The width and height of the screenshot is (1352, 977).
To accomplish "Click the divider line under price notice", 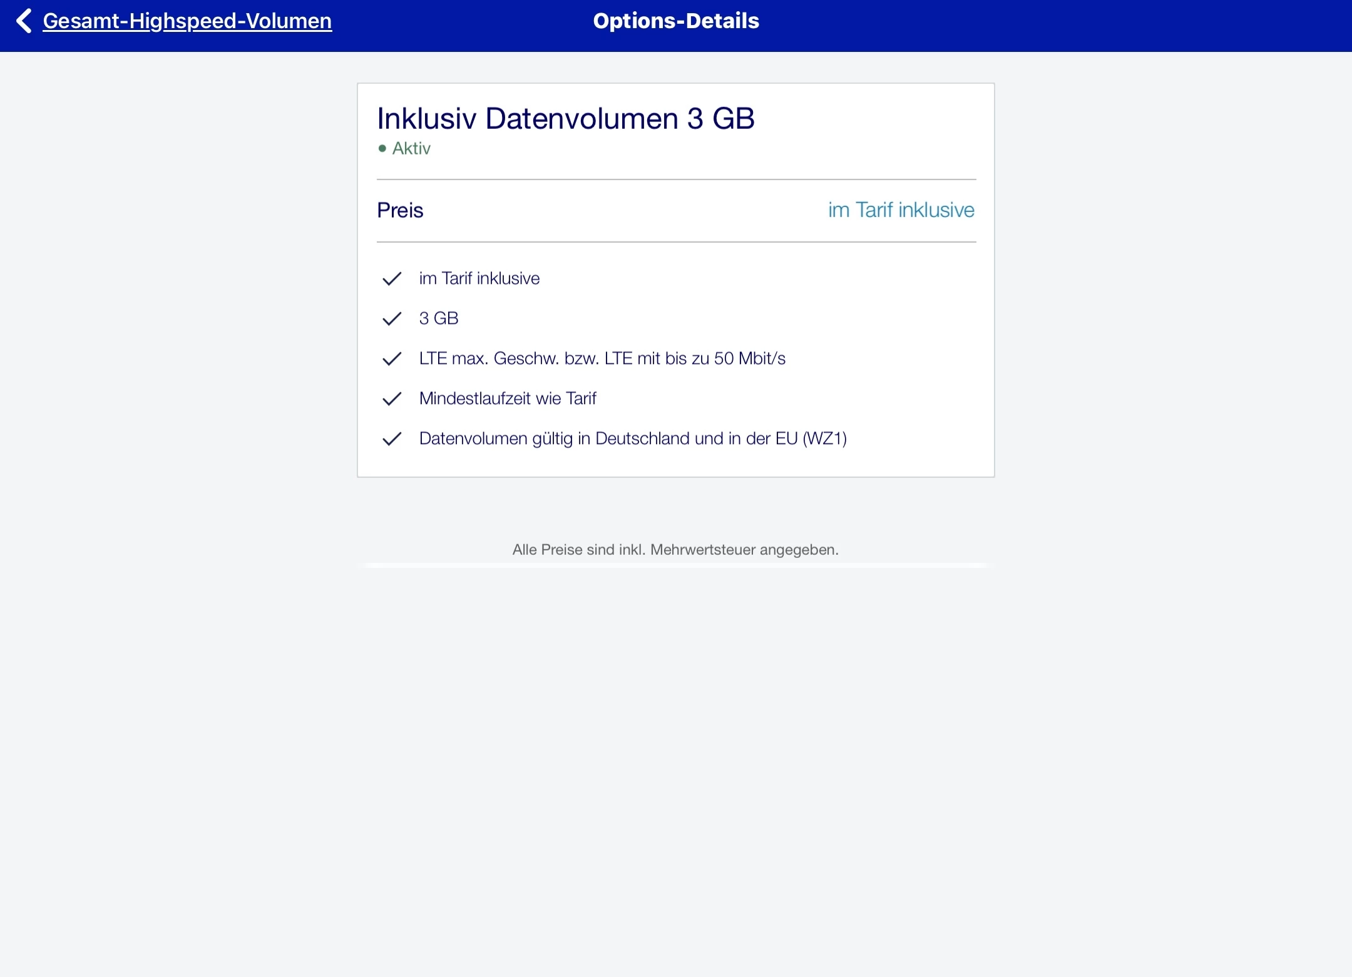I will (x=675, y=565).
